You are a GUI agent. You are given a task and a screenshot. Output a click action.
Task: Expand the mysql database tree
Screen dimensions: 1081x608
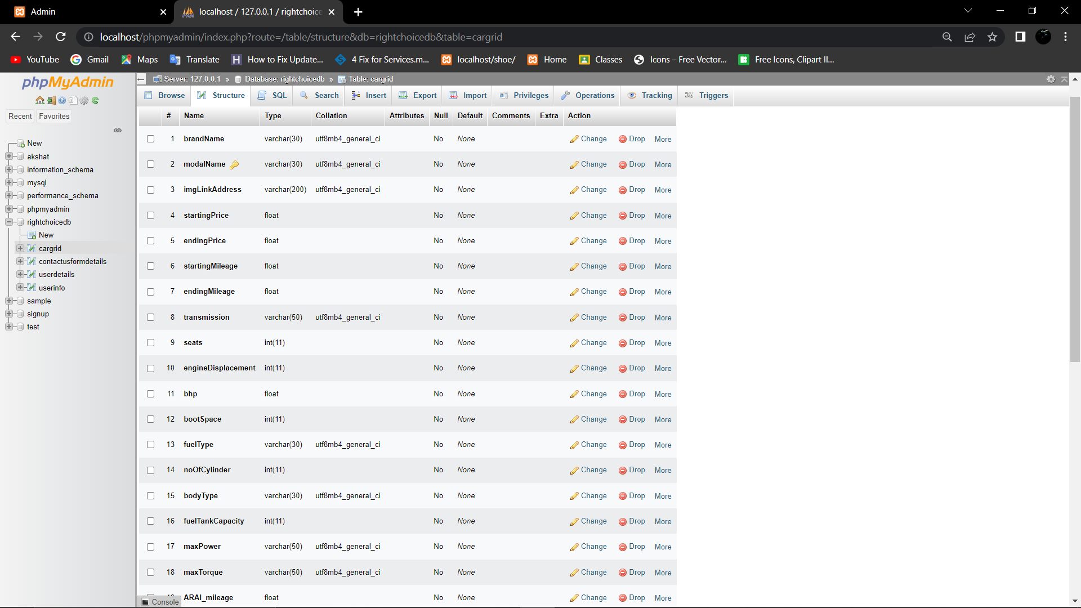(x=10, y=182)
